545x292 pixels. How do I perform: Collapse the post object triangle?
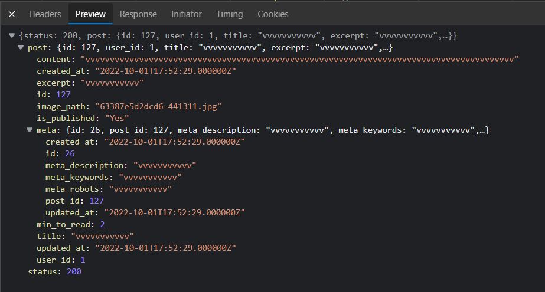[x=21, y=48]
